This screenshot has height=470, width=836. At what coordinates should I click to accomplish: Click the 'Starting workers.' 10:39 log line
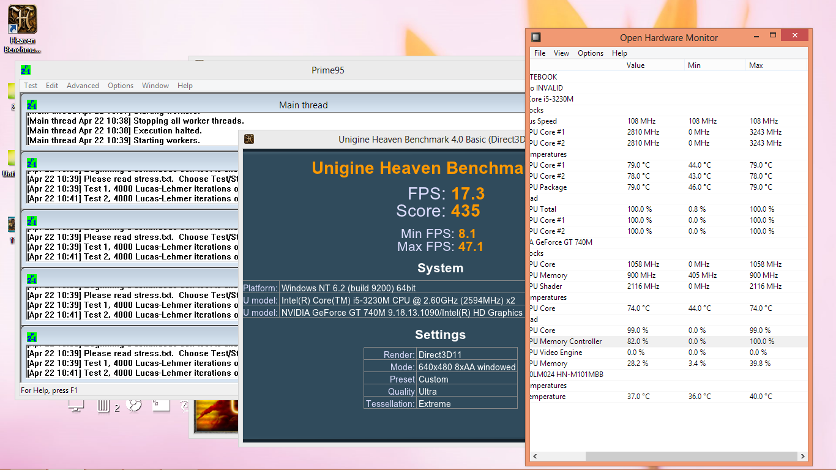[x=113, y=140]
